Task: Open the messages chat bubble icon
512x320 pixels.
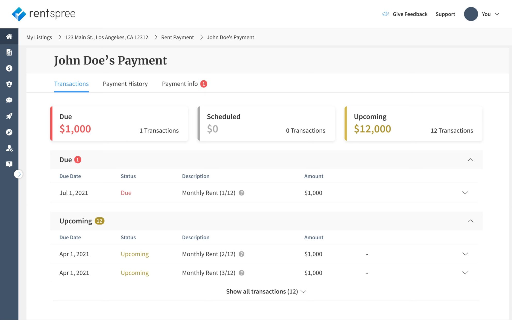Action: click(x=9, y=100)
